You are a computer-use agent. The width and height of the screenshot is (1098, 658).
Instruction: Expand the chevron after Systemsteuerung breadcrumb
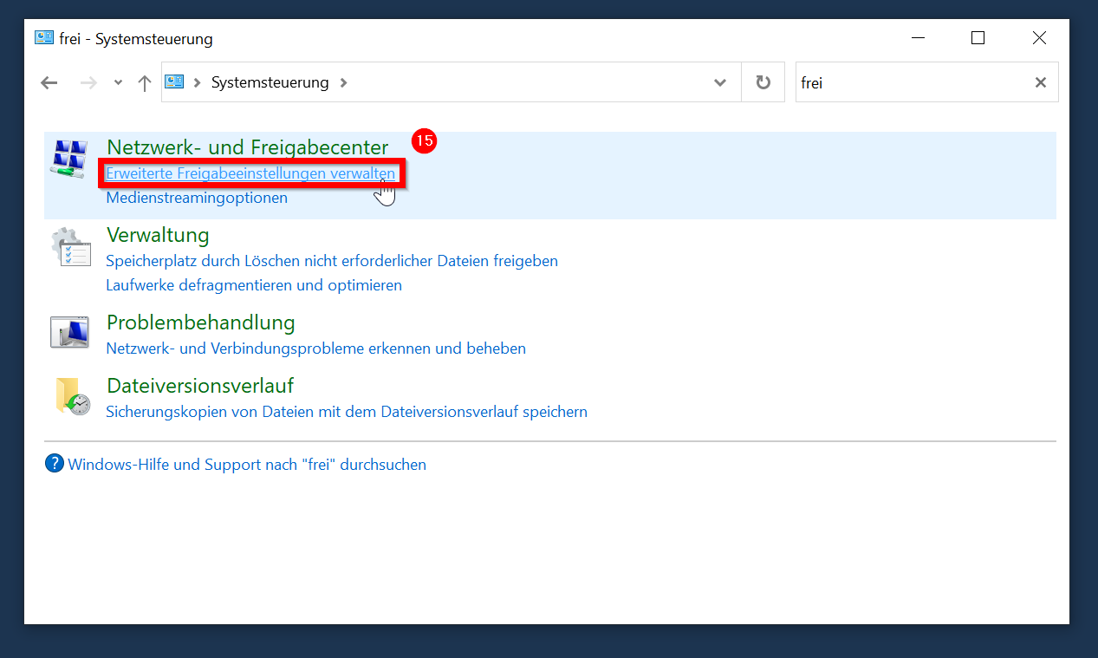[344, 82]
